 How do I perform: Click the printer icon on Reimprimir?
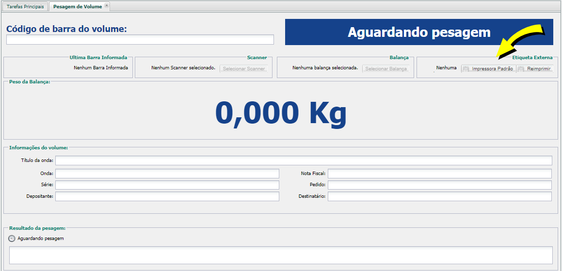[521, 69]
